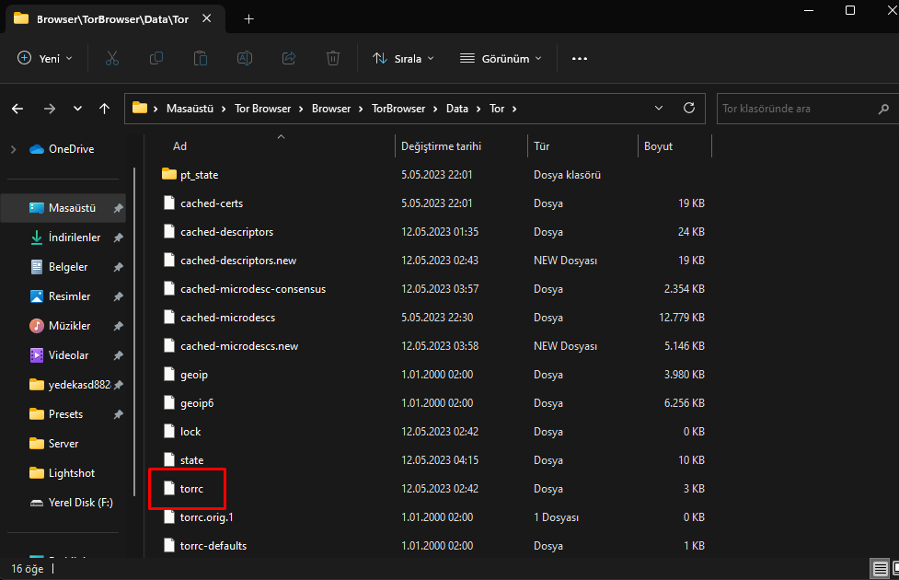Viewport: 899px width, 580px height.
Task: Click the Delete trash icon
Action: [x=333, y=59]
